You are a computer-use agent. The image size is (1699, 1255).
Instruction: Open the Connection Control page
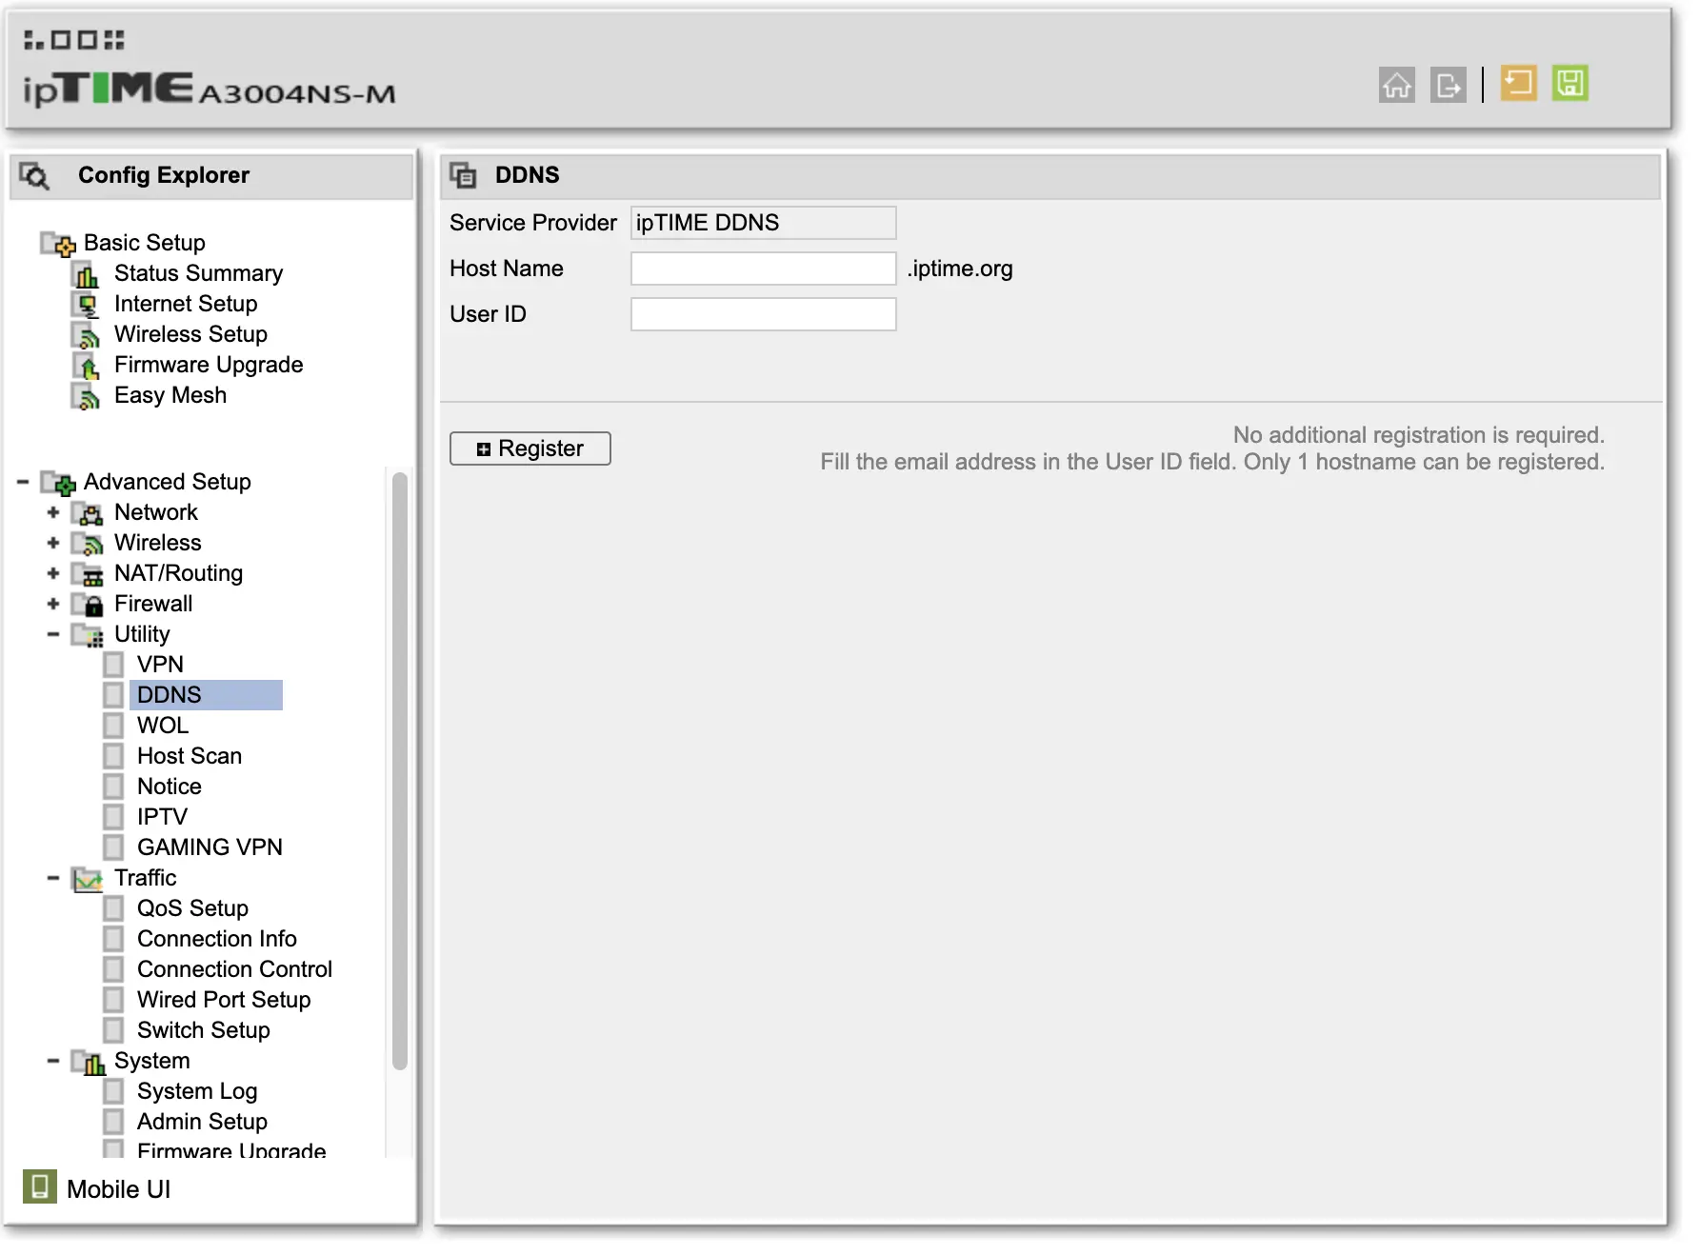[x=234, y=969]
